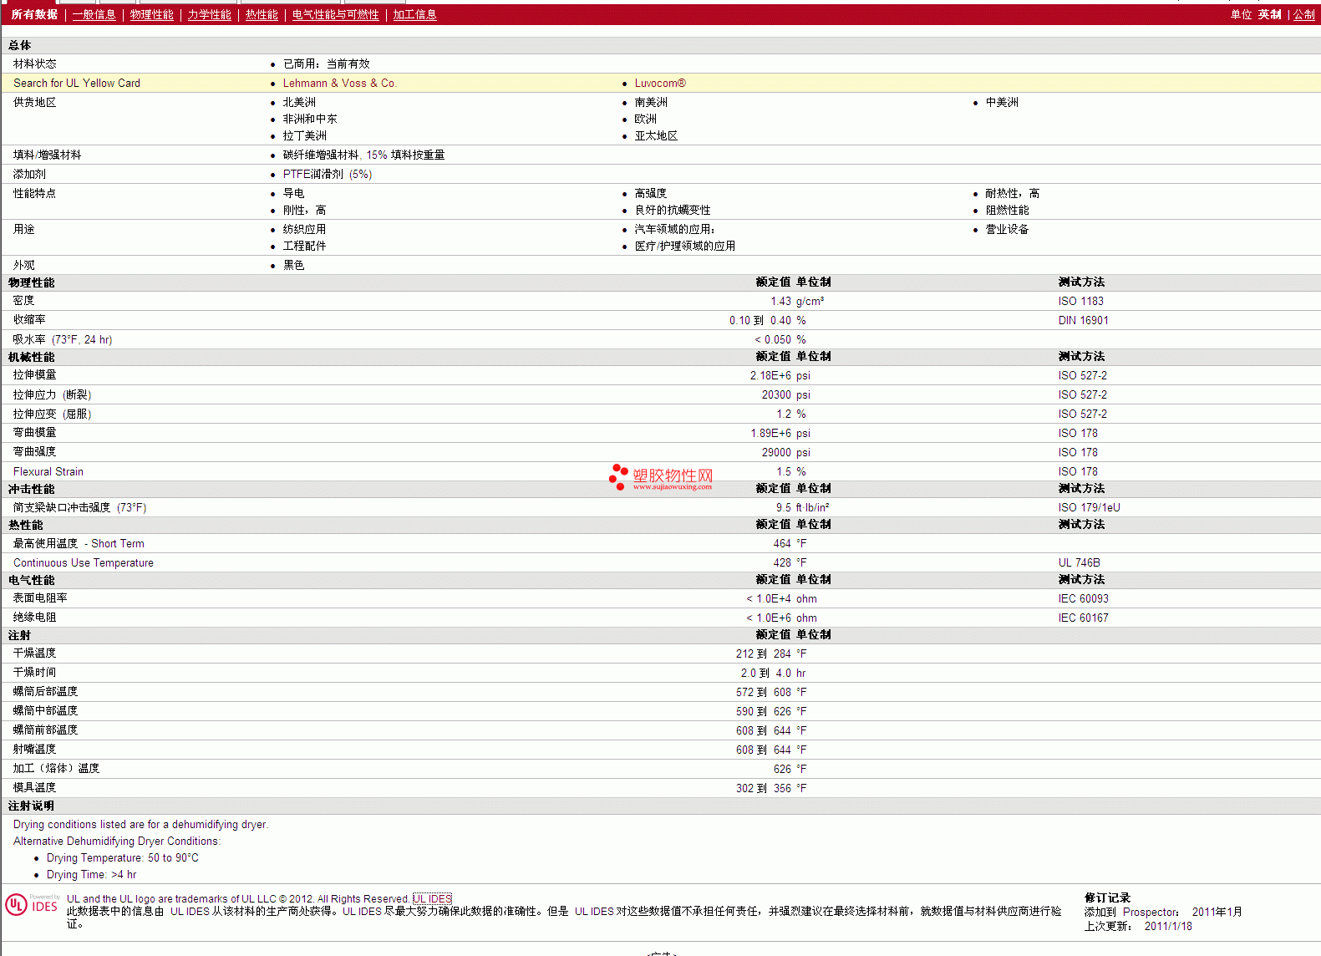1321x956 pixels.
Task: Open the 所有数据 tab
Action: 34,14
